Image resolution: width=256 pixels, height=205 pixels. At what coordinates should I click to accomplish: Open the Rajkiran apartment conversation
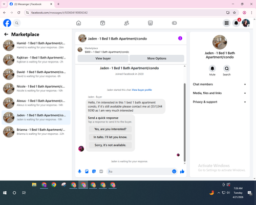coord(36,60)
